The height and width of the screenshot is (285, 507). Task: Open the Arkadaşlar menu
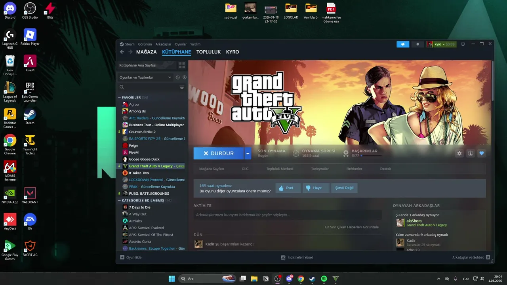point(163,44)
